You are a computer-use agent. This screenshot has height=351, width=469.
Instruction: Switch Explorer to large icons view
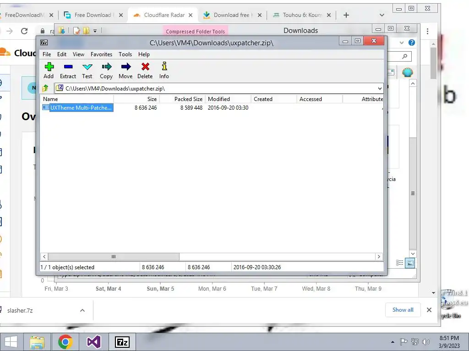click(x=410, y=263)
